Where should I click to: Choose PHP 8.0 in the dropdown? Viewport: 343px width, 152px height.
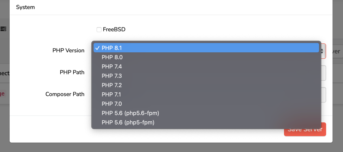point(206,57)
